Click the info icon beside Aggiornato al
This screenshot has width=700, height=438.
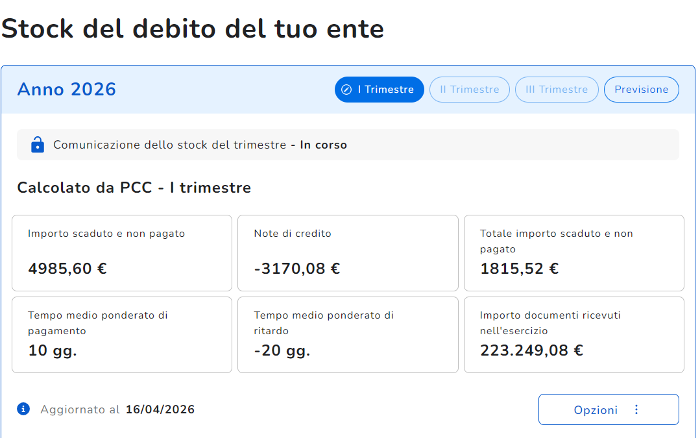click(23, 409)
